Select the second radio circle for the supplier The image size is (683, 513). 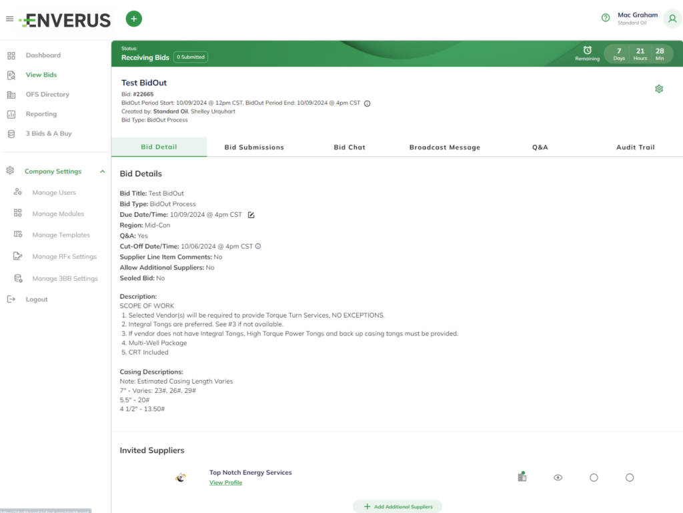629,477
